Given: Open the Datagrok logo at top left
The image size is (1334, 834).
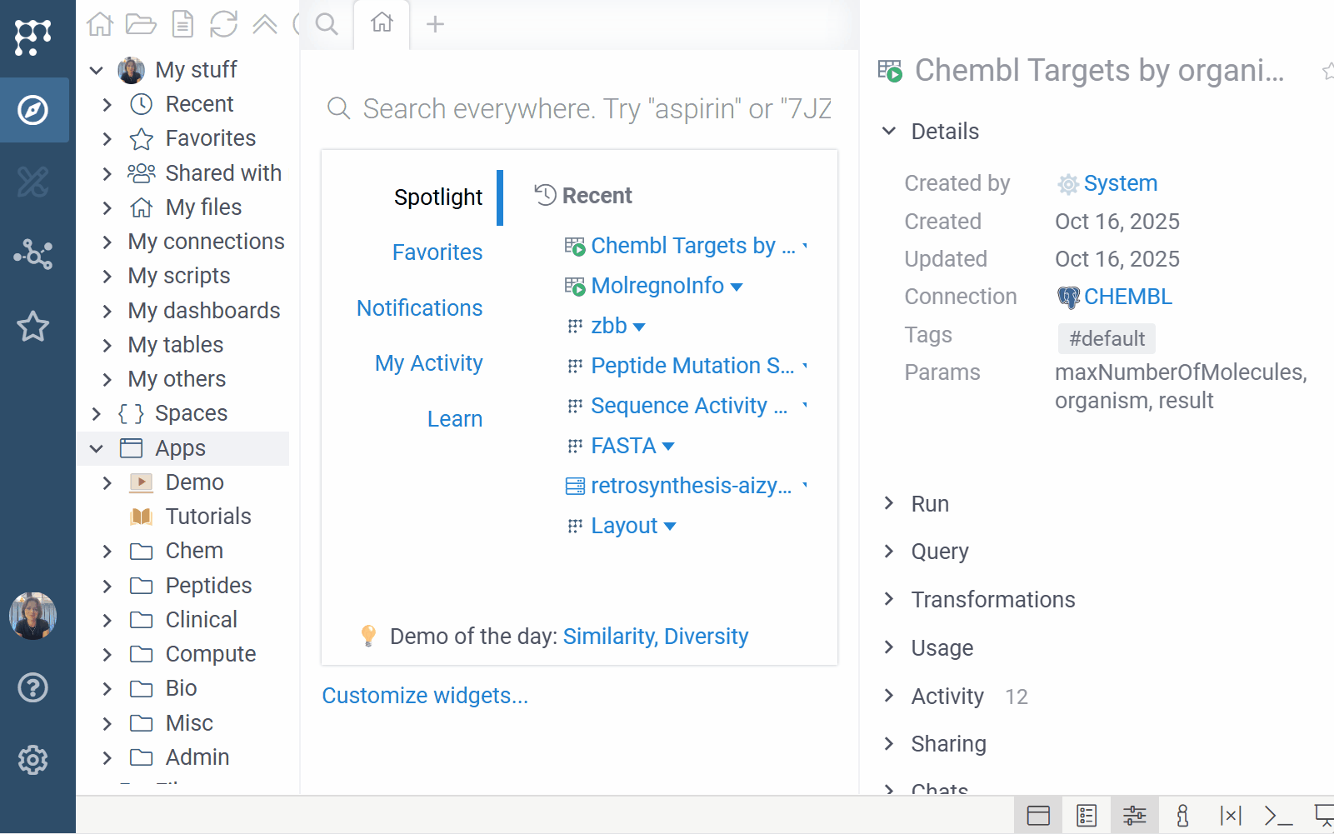Looking at the screenshot, I should point(33,37).
